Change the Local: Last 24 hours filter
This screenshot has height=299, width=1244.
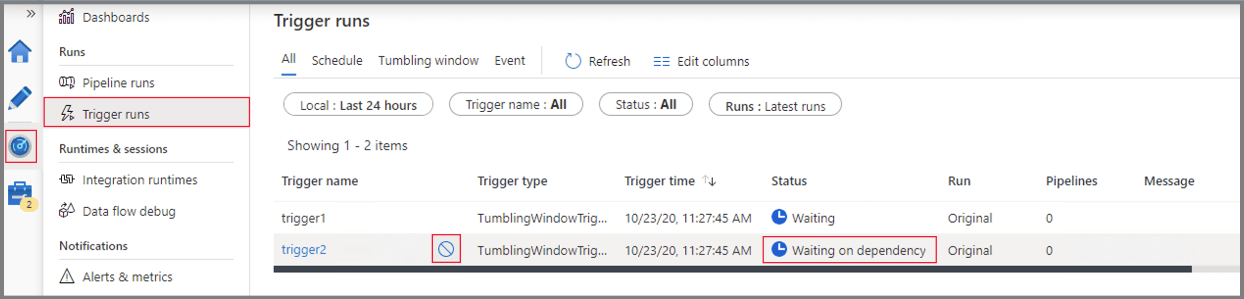358,104
